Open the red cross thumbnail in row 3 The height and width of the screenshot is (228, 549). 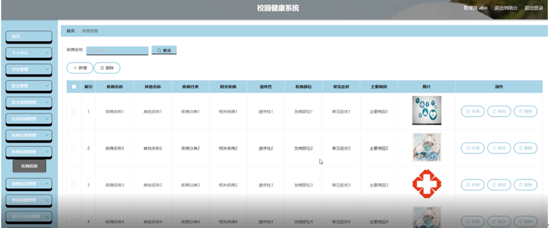tap(427, 184)
